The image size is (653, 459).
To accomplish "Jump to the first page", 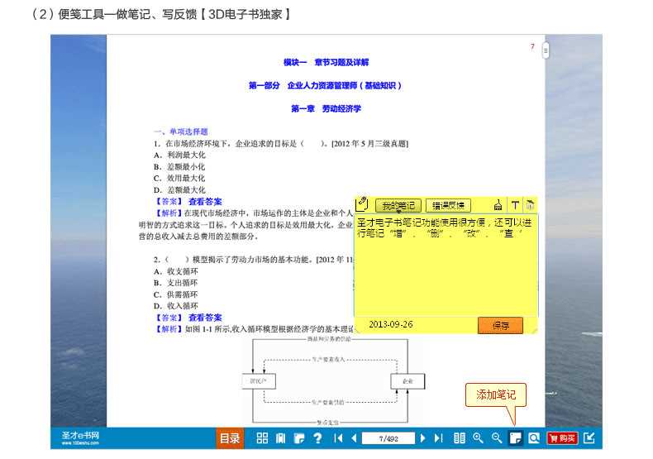I will click(x=338, y=438).
